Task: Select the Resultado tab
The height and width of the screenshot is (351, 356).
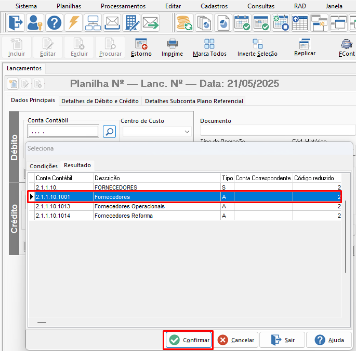Action: click(77, 165)
